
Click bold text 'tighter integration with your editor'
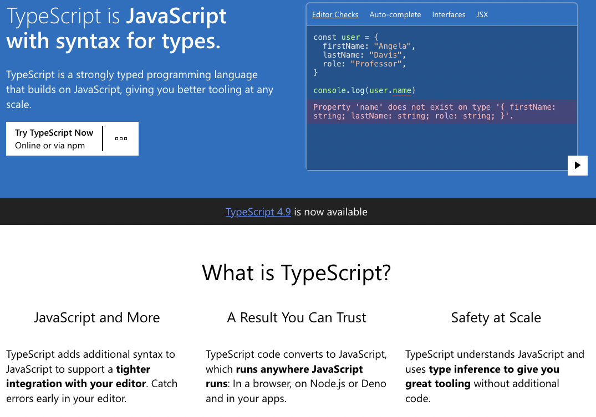pos(78,377)
